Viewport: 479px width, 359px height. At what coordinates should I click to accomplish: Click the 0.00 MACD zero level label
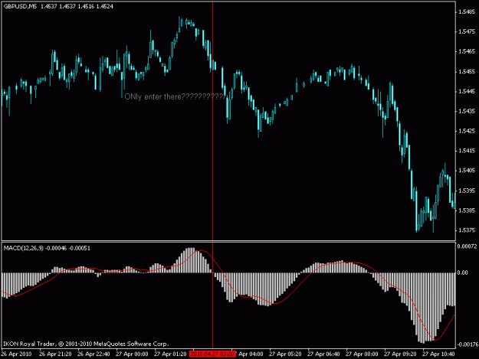[x=462, y=273]
